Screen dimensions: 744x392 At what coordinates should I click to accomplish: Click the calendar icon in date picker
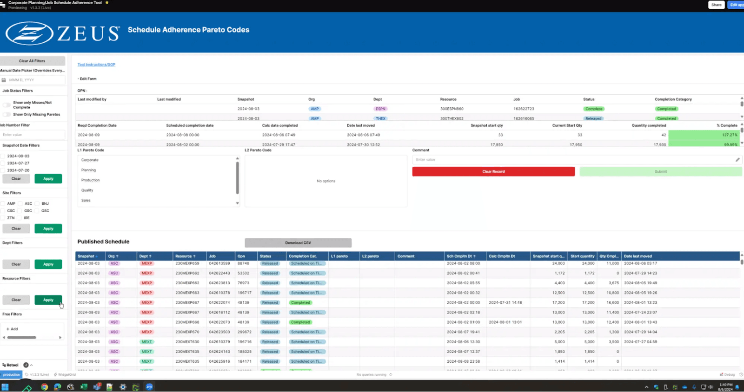pyautogui.click(x=4, y=80)
